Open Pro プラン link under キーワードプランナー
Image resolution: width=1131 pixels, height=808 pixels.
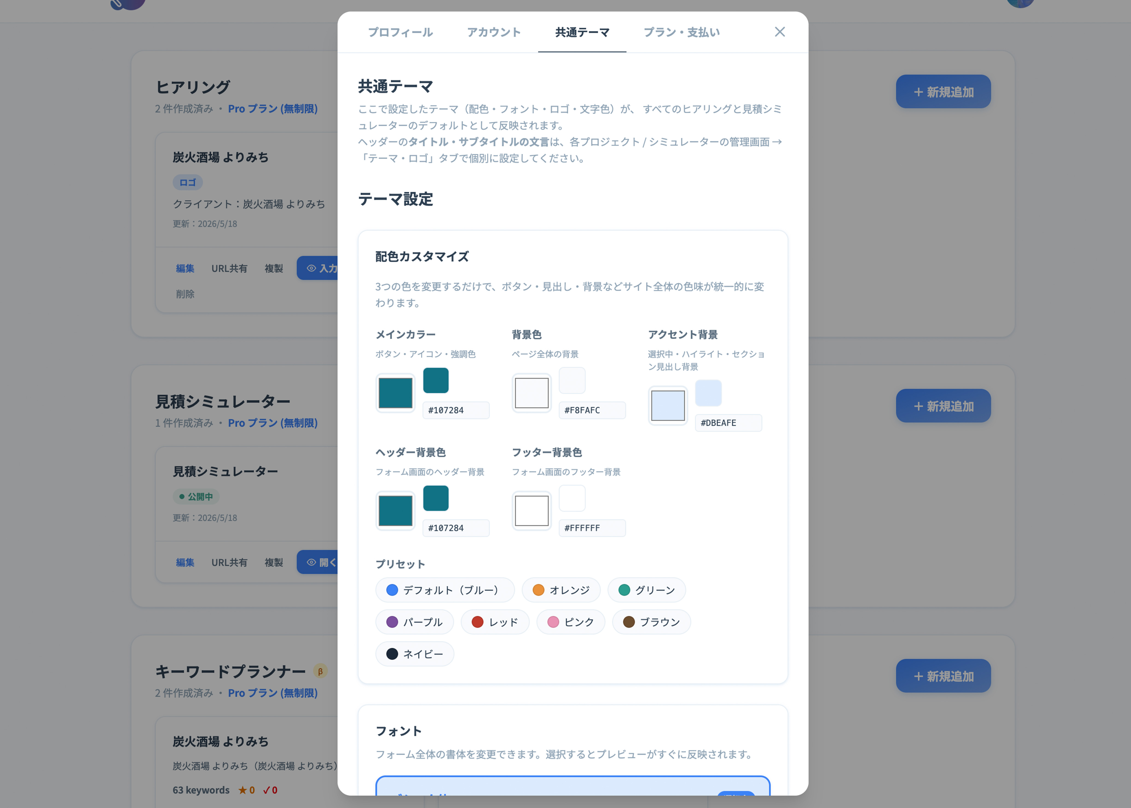click(273, 692)
